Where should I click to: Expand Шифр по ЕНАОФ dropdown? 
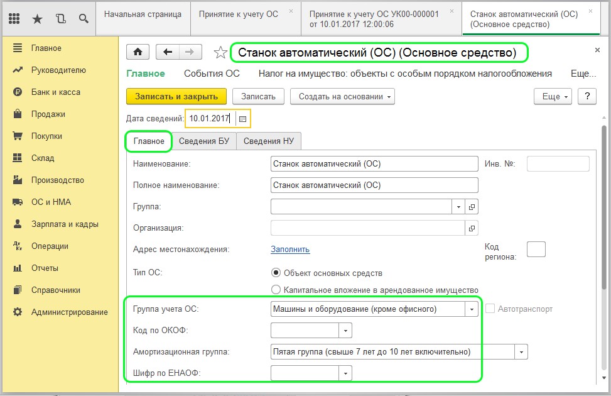pos(345,373)
